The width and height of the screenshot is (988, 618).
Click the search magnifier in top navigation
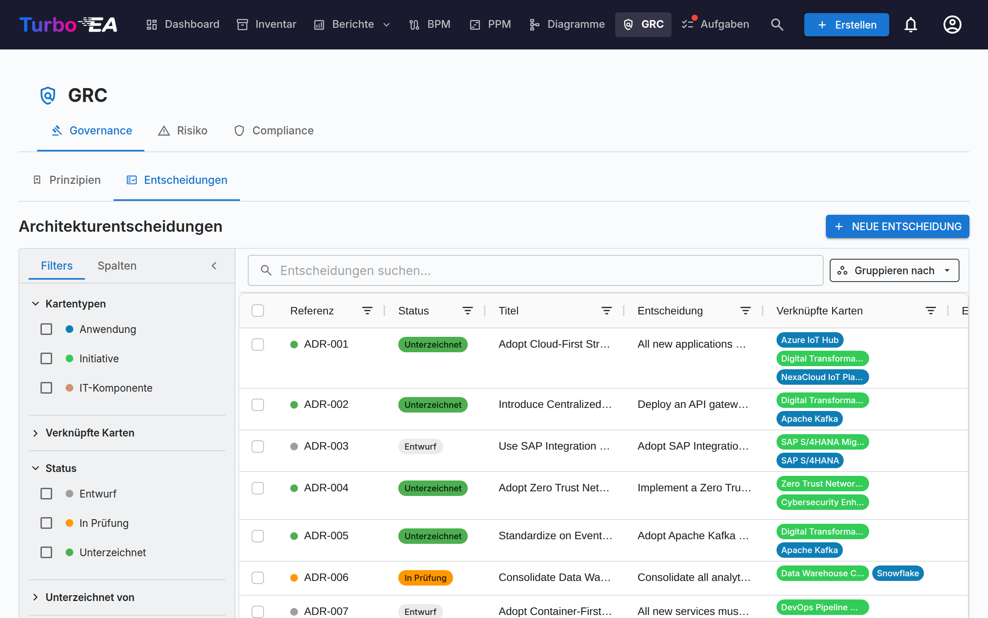point(777,24)
